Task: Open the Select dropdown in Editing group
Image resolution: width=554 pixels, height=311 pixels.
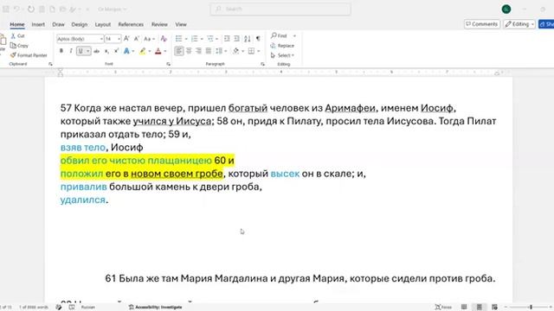Action: coord(282,55)
